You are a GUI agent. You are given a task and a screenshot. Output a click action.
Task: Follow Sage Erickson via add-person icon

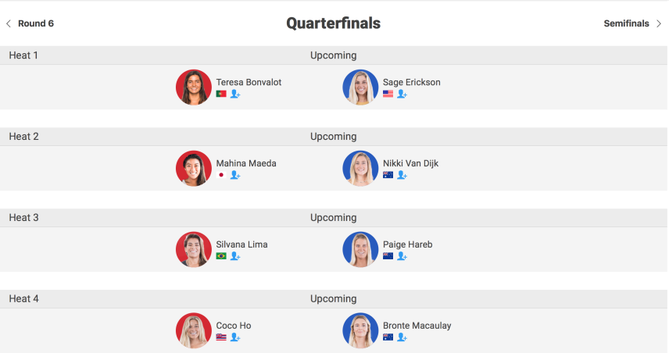pyautogui.click(x=402, y=94)
